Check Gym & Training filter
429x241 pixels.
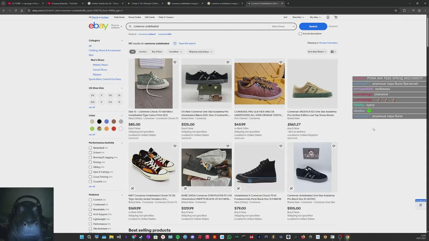pos(90,172)
